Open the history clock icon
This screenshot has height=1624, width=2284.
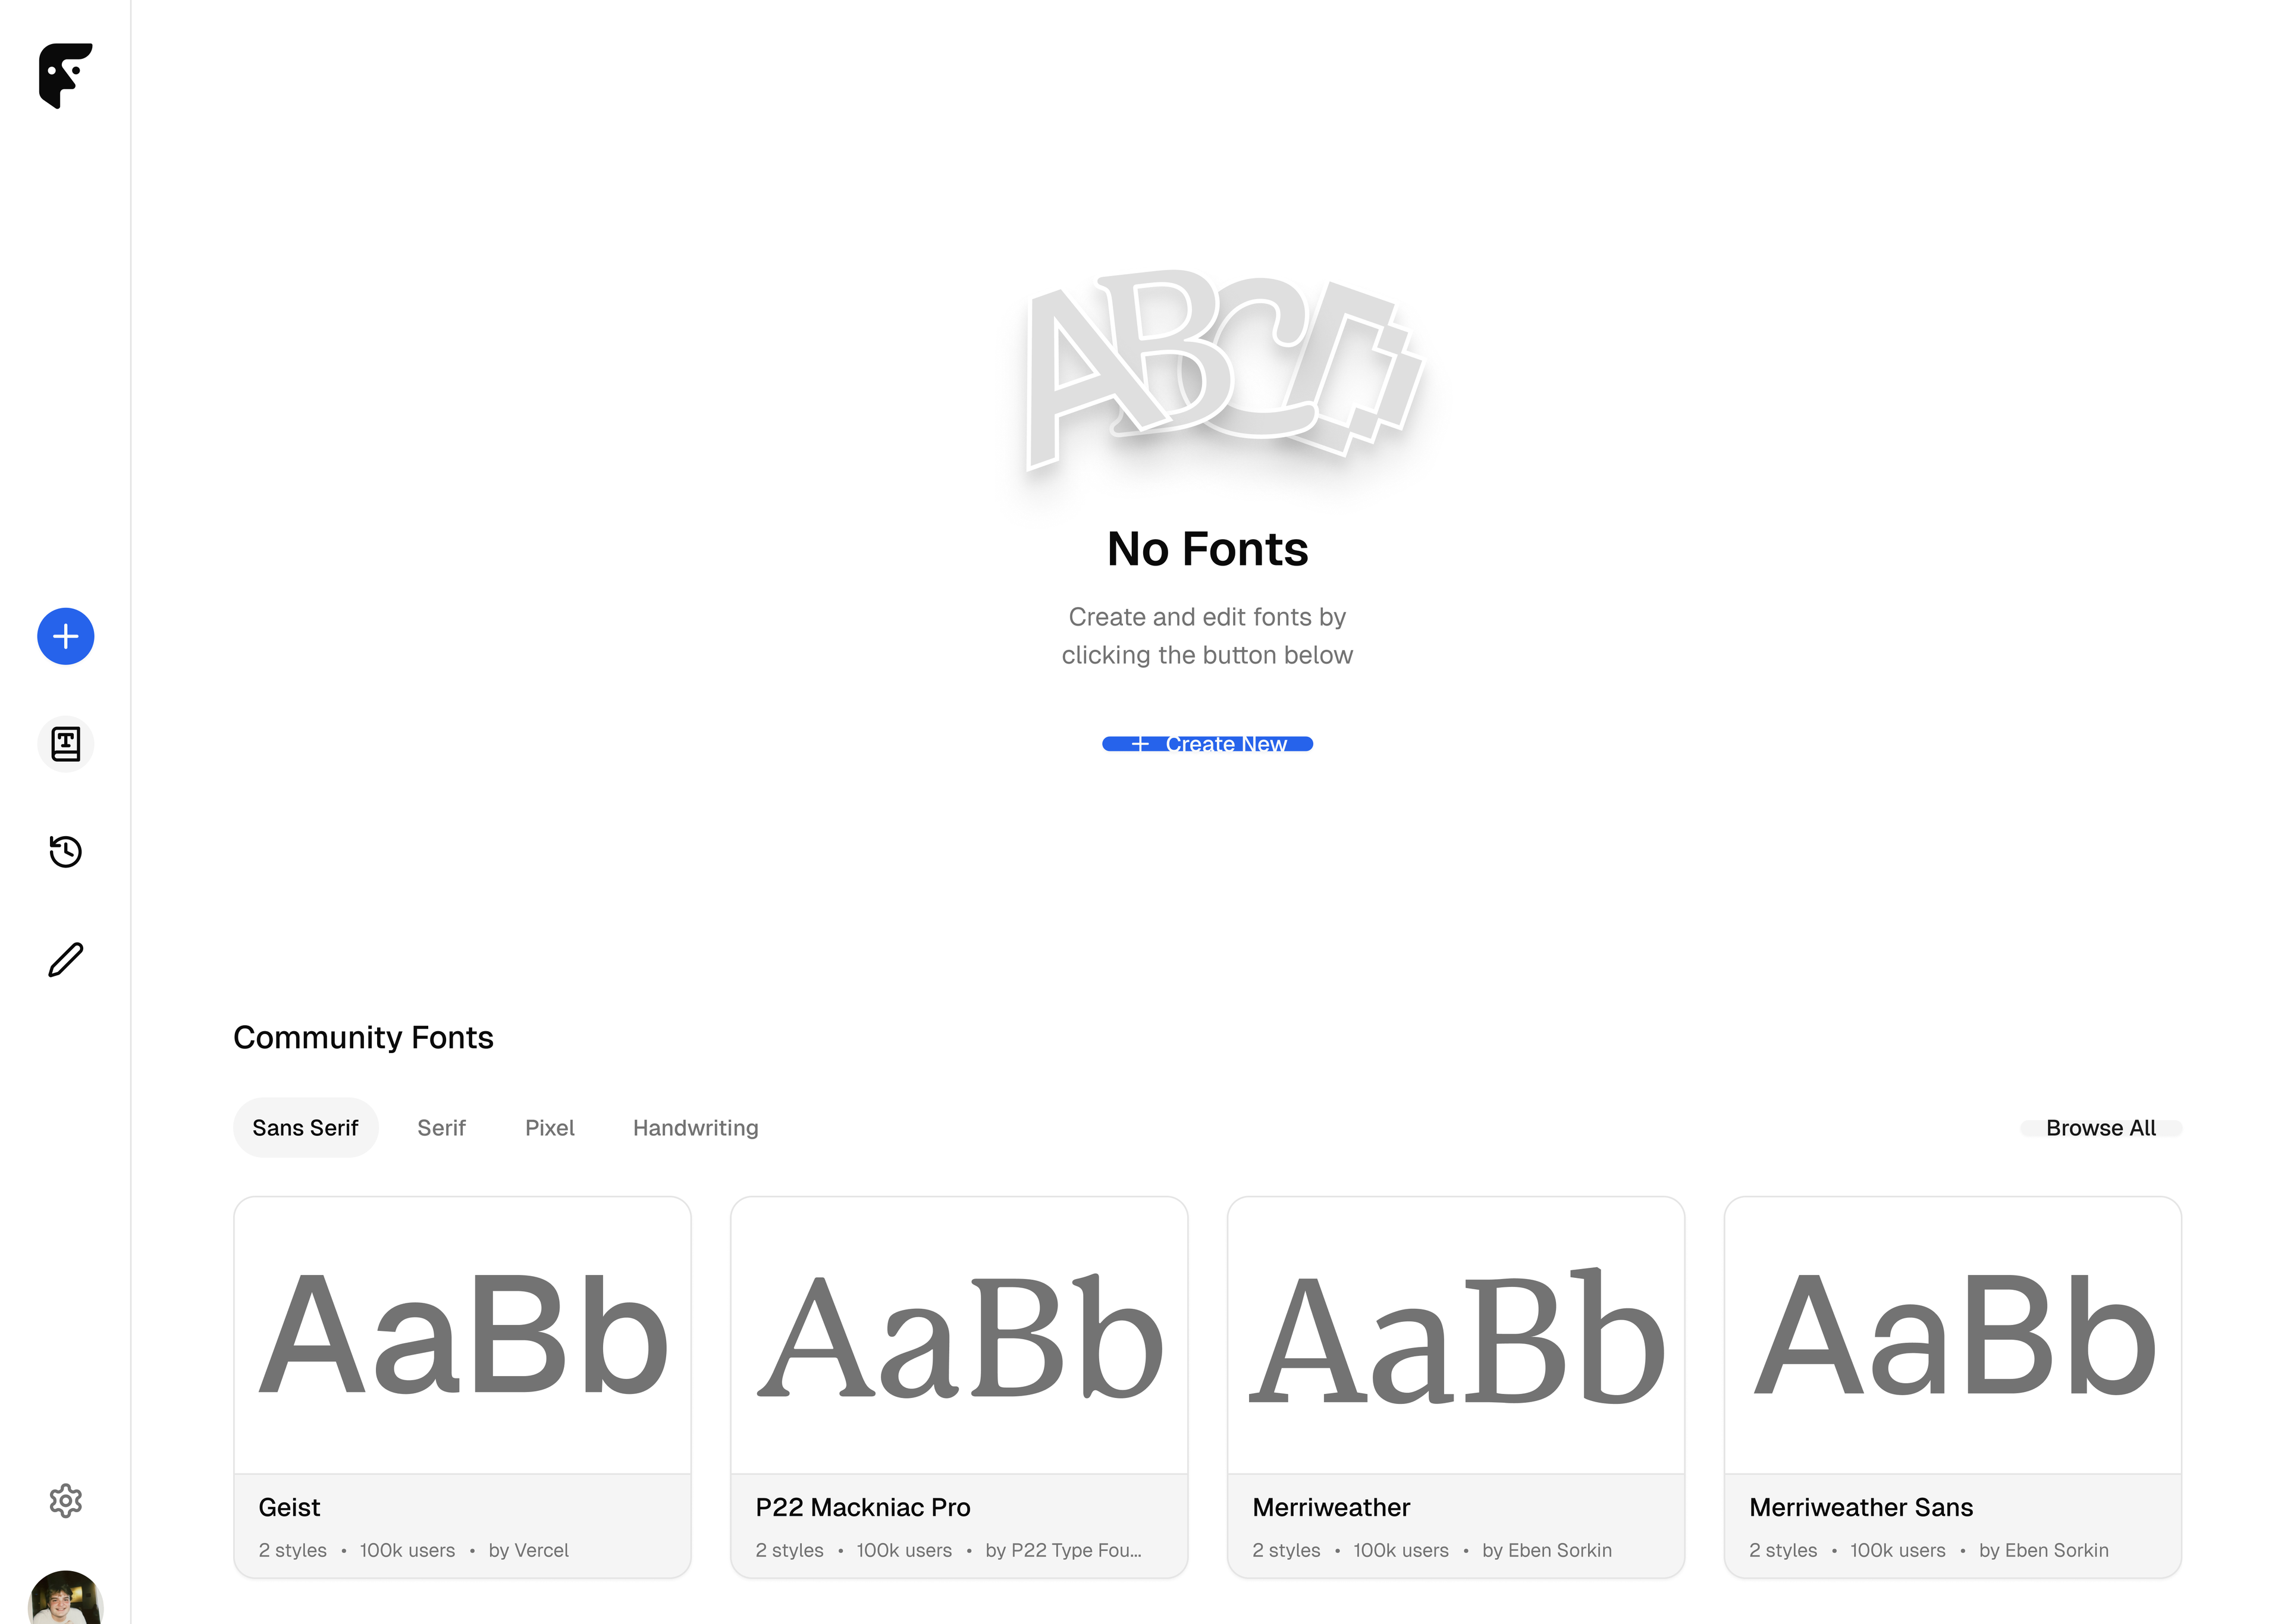(x=66, y=852)
